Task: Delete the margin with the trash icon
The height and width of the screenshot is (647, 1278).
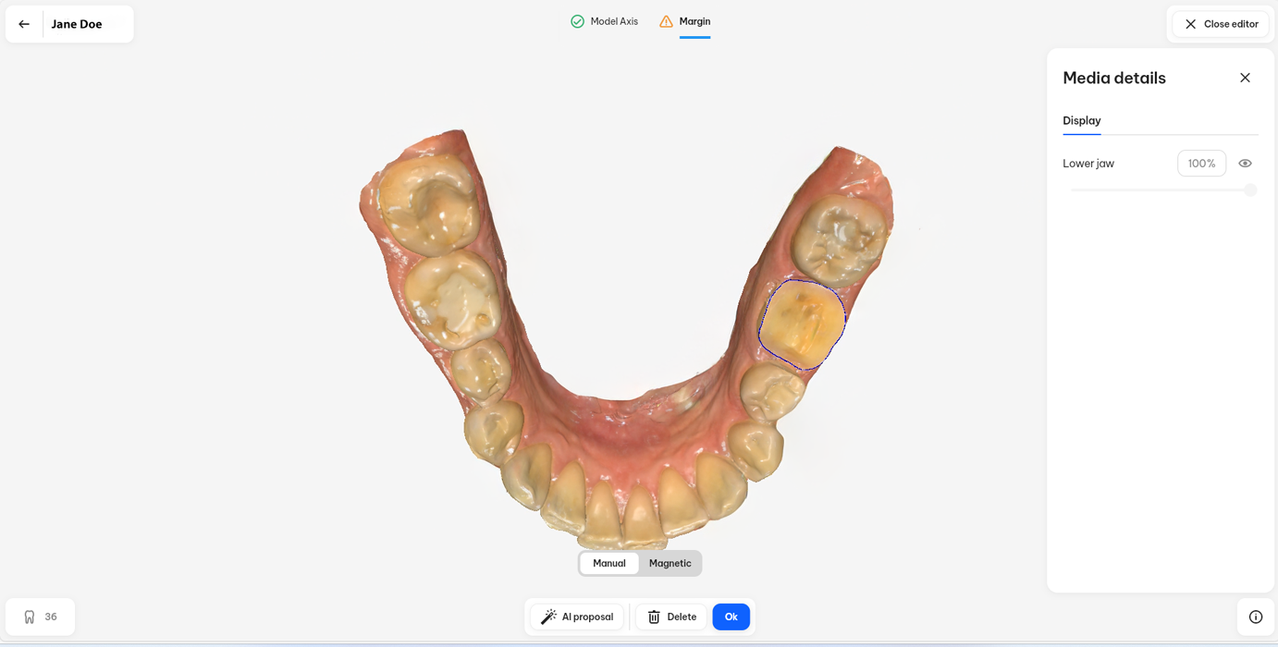Action: 670,616
